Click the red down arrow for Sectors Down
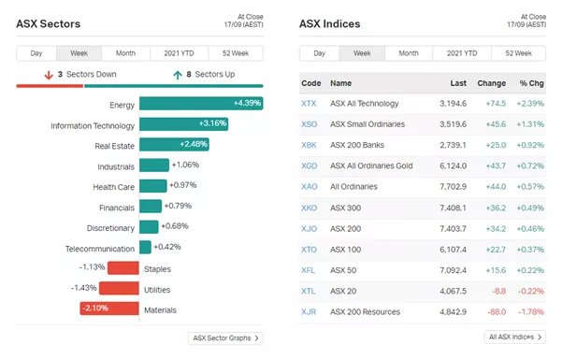Image resolution: width=563 pixels, height=359 pixels. pos(49,75)
